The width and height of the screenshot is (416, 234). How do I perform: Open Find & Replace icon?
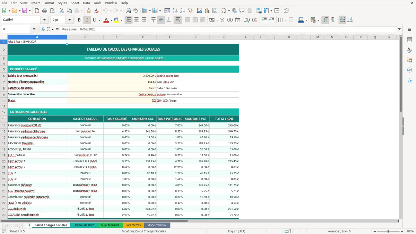[x=128, y=11]
